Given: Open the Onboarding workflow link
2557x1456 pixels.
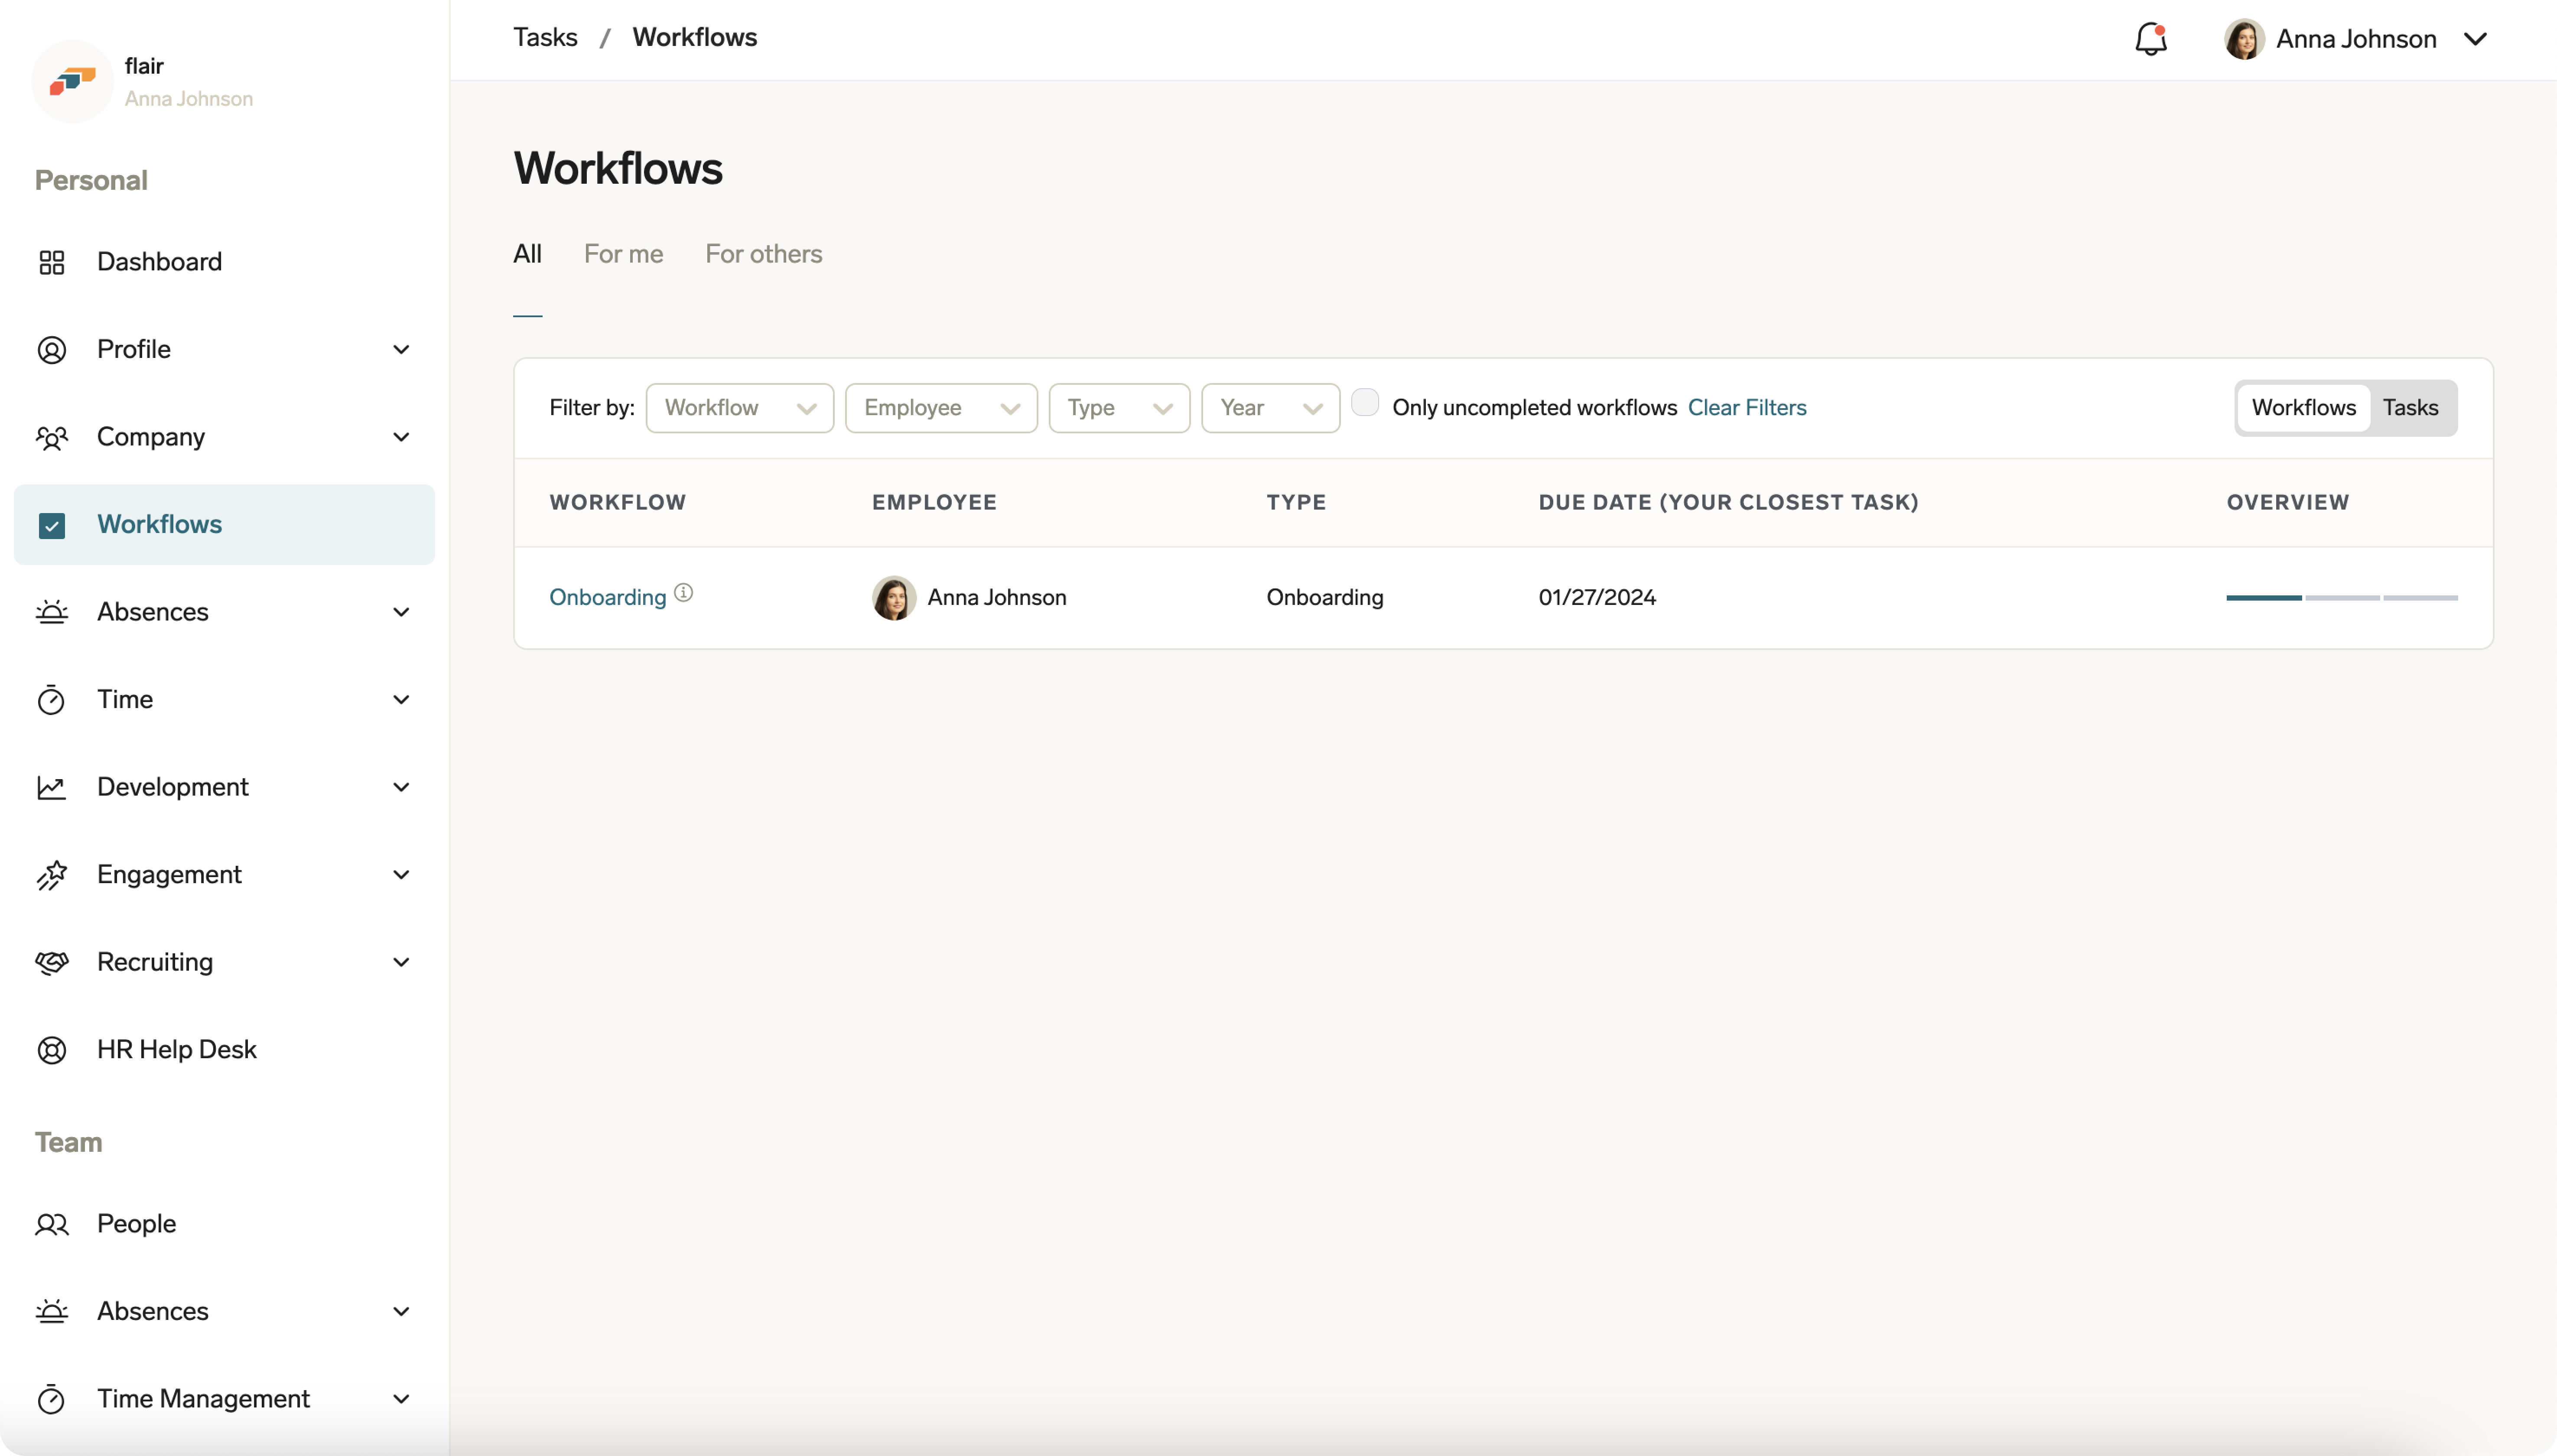Looking at the screenshot, I should [x=607, y=597].
